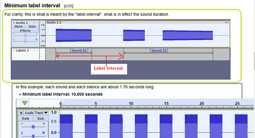Mute the lower Audio Track

point(25,118)
